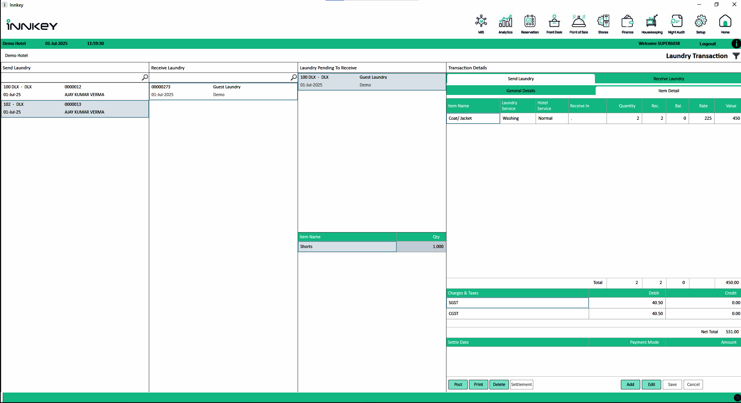This screenshot has height=403, width=741.
Task: Click the Payment Mode column header
Action: (627, 342)
